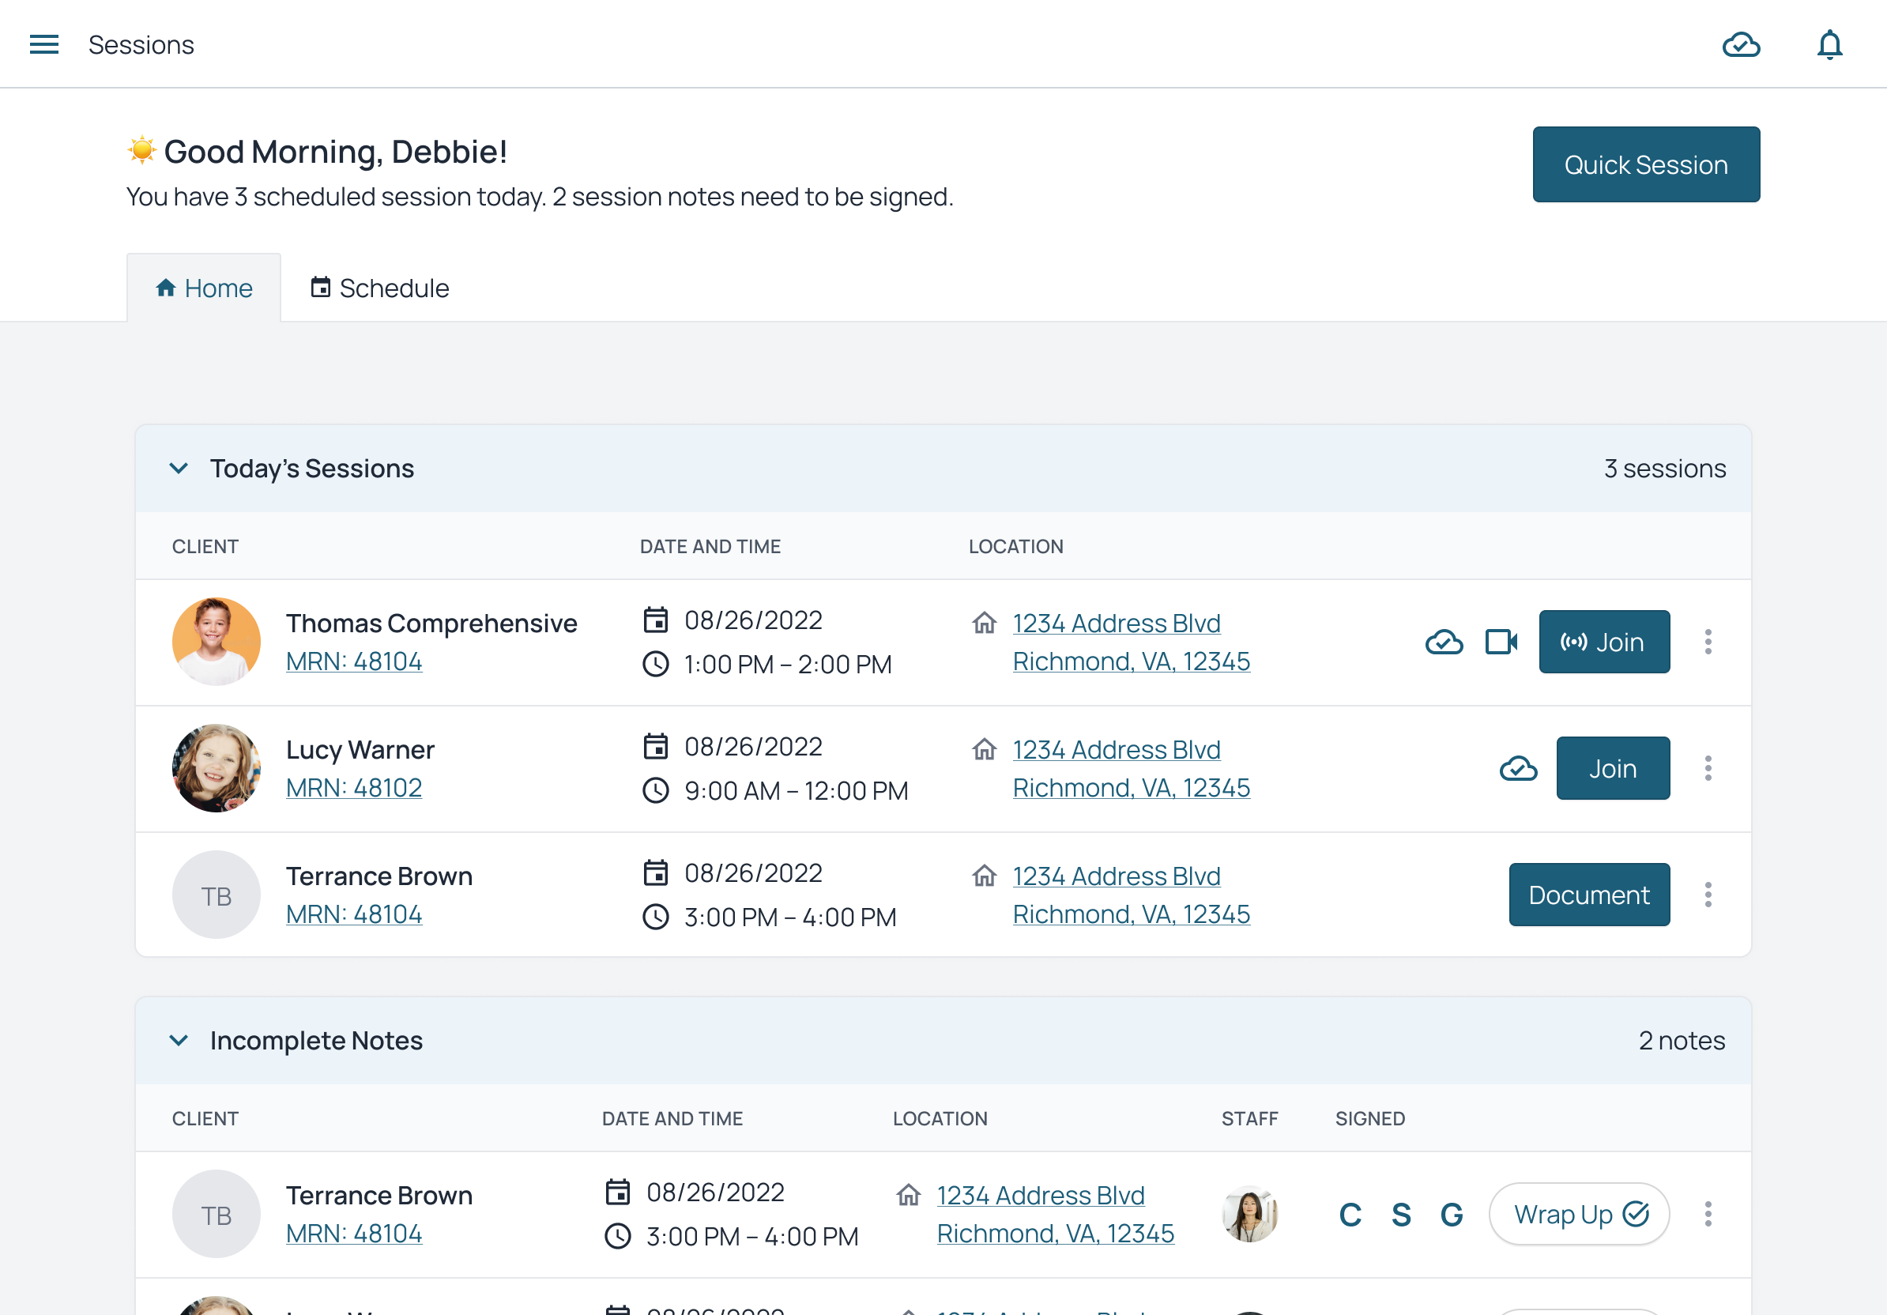Click the Quick Session button
The height and width of the screenshot is (1315, 1887).
[1645, 164]
